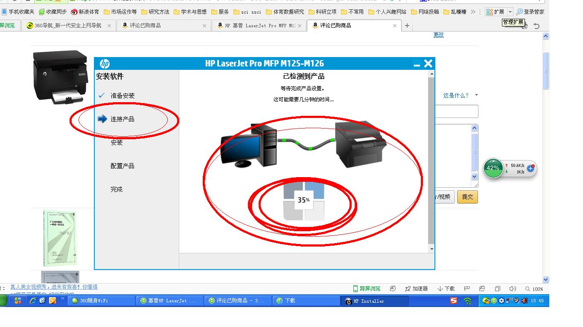Open the 乱糟糟 bookmark folder
Viewport: 583px width, 327px height.
pyautogui.click(x=455, y=12)
